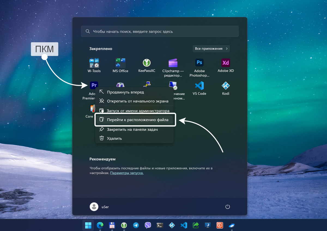Open Telegram from the taskbar
The height and width of the screenshot is (231, 327).
pyautogui.click(x=136, y=225)
